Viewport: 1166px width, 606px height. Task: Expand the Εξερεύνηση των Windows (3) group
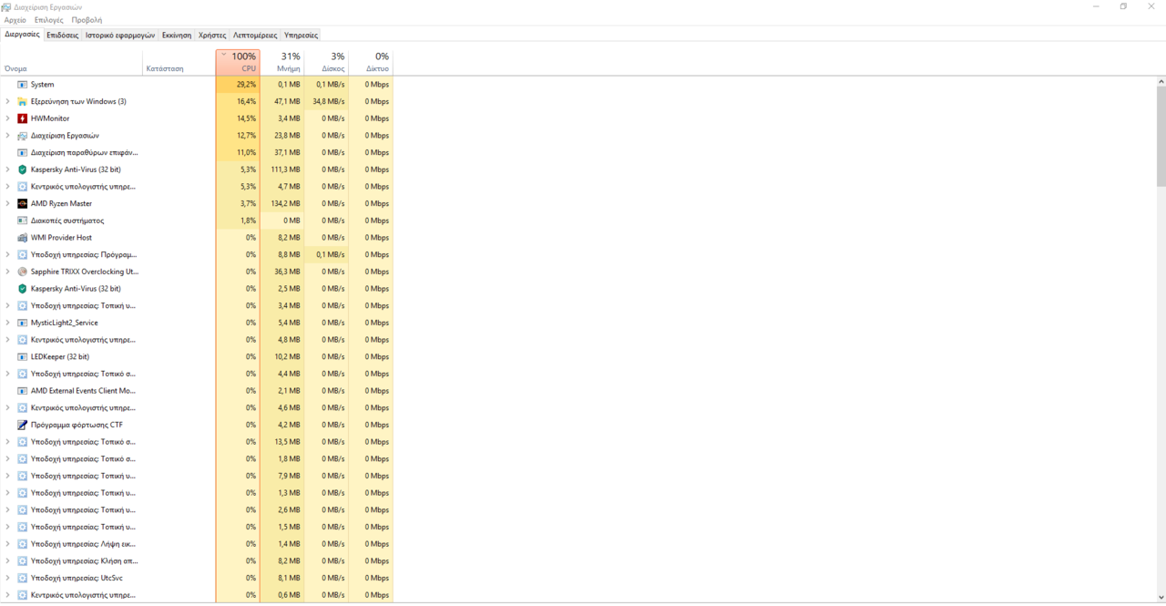pyautogui.click(x=7, y=101)
